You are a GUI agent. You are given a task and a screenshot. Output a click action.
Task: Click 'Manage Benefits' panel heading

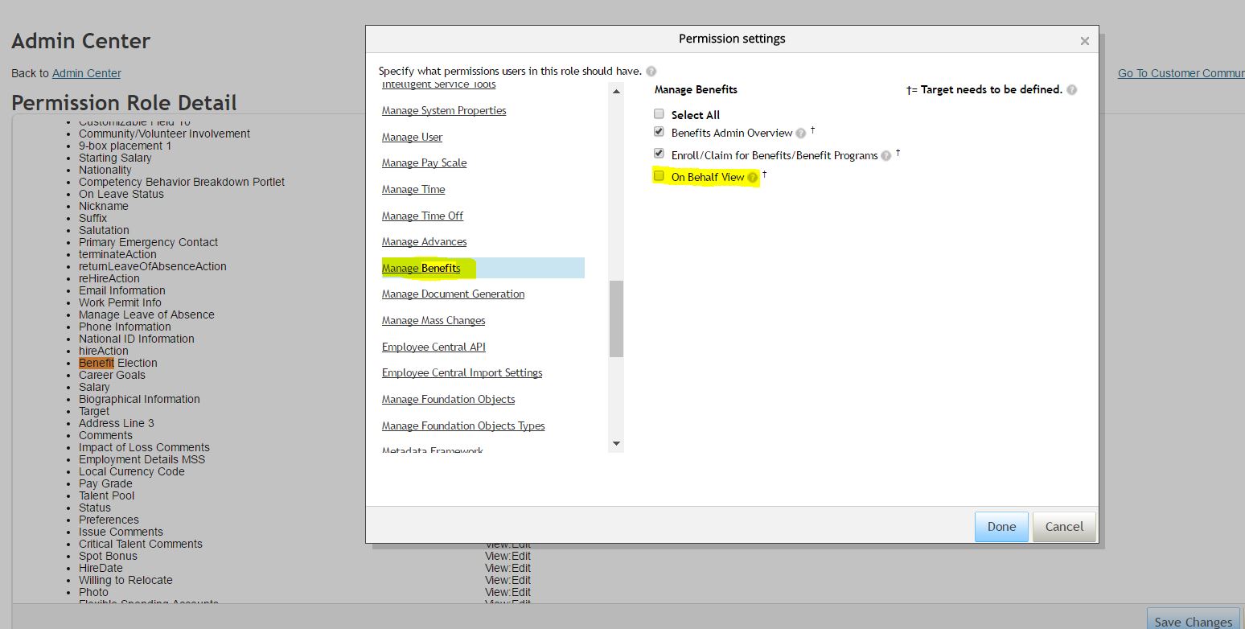[696, 90]
